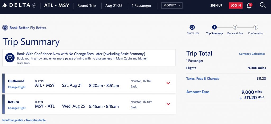Open Taxes, Fees & Charges details
Viewport: 271px width, 124px height.
(x=203, y=79)
